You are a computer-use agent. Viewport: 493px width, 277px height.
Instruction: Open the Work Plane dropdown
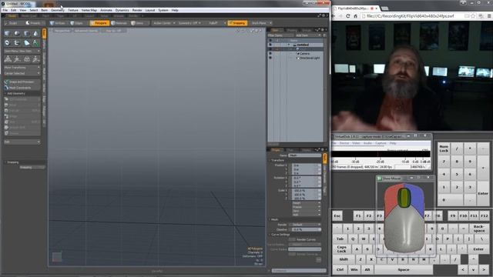click(261, 23)
